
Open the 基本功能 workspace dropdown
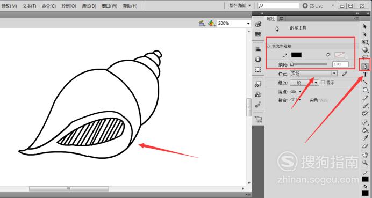point(240,5)
